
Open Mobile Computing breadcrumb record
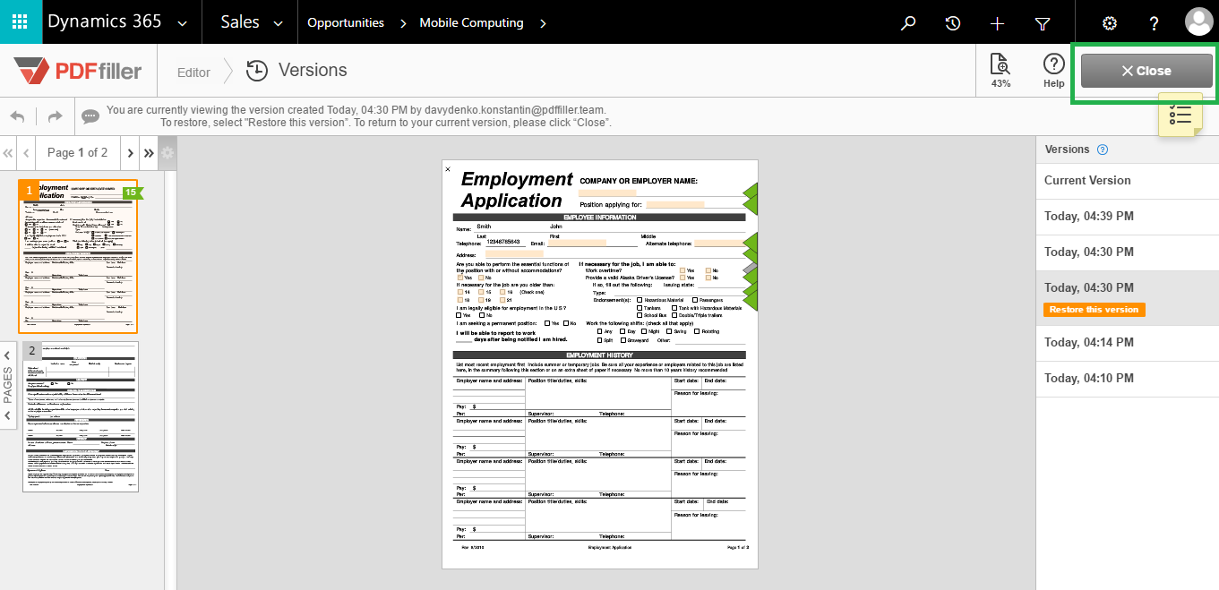(x=471, y=23)
